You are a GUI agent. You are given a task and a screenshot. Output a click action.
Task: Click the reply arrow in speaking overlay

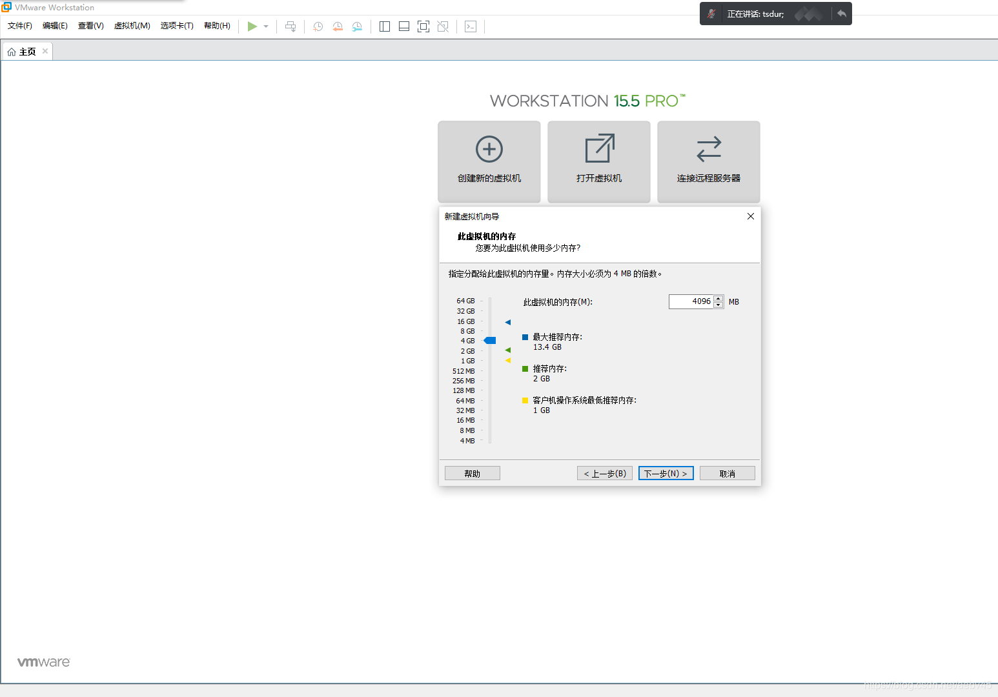tap(842, 14)
